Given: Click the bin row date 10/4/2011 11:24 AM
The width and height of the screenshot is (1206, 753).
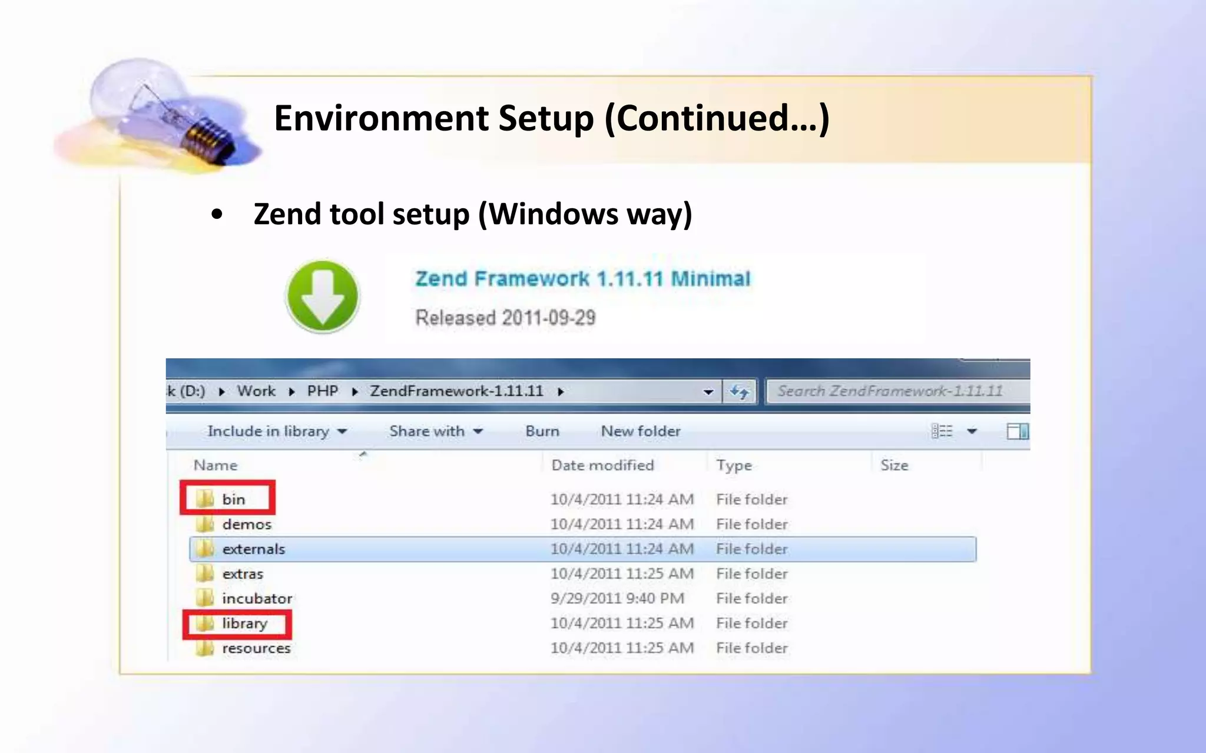Looking at the screenshot, I should [x=622, y=499].
